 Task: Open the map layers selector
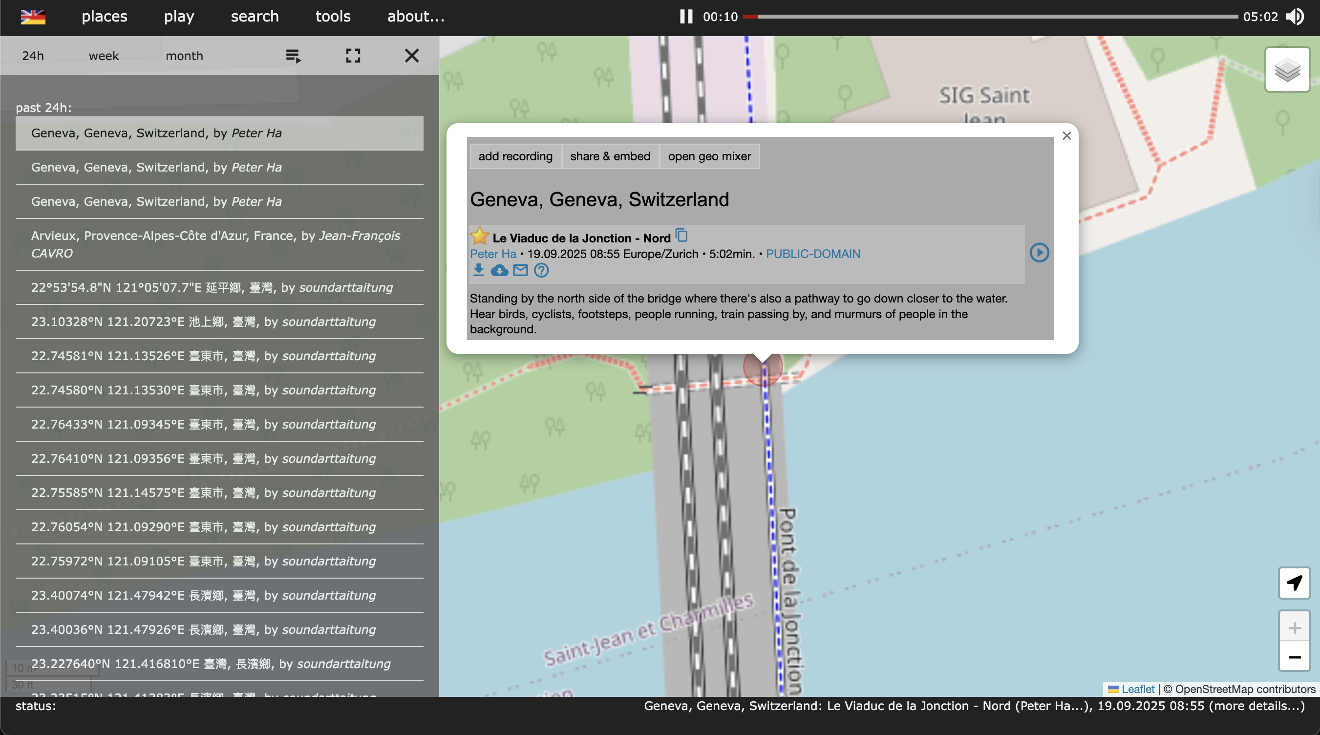(x=1287, y=70)
